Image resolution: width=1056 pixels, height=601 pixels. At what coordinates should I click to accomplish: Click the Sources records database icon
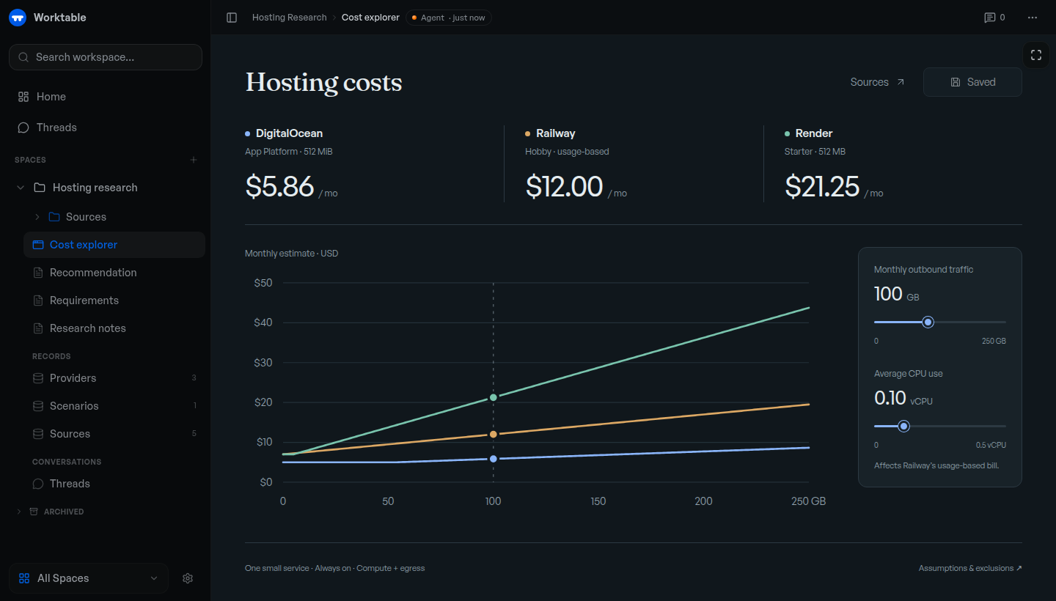(x=38, y=434)
